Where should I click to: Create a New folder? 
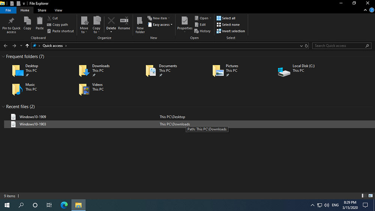140,25
